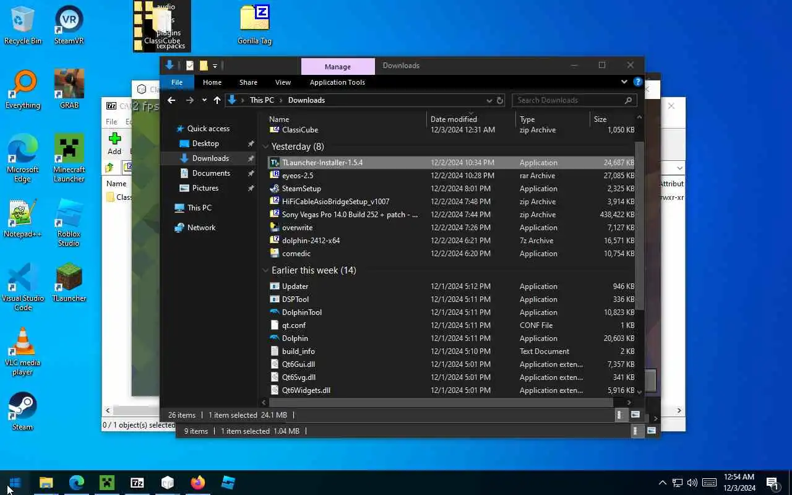This screenshot has height=495, width=792.
Task: Click the Windows Start button
Action: tap(15, 483)
